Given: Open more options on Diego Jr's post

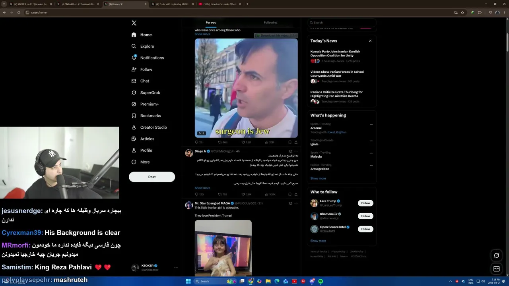Looking at the screenshot, I should pyautogui.click(x=296, y=151).
